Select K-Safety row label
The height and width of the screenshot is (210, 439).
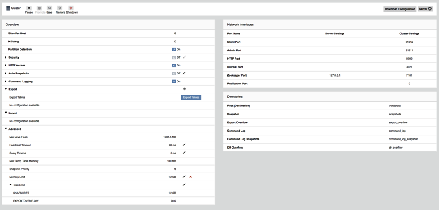pos(14,42)
